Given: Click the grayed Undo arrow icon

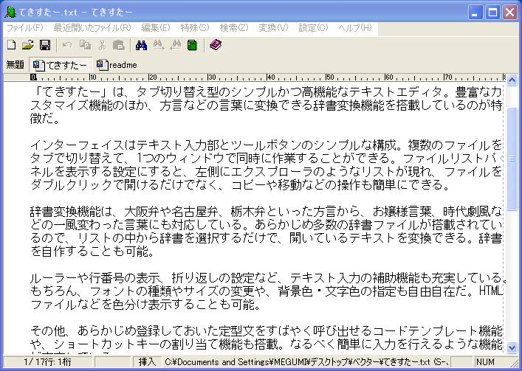Looking at the screenshot, I should point(67,45).
